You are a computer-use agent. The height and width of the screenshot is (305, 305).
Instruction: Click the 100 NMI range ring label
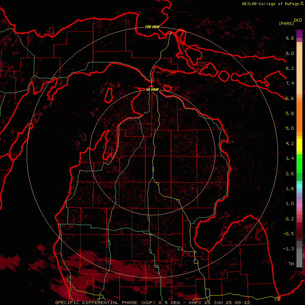(152, 27)
